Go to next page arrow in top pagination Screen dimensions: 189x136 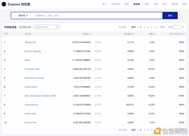[158, 27]
